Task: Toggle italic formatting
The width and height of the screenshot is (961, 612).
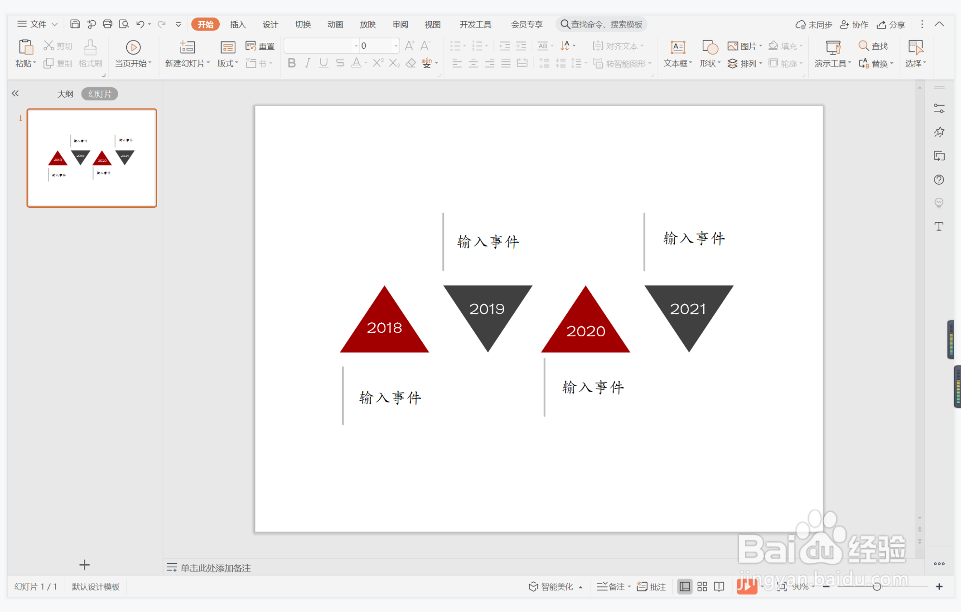Action: point(307,63)
